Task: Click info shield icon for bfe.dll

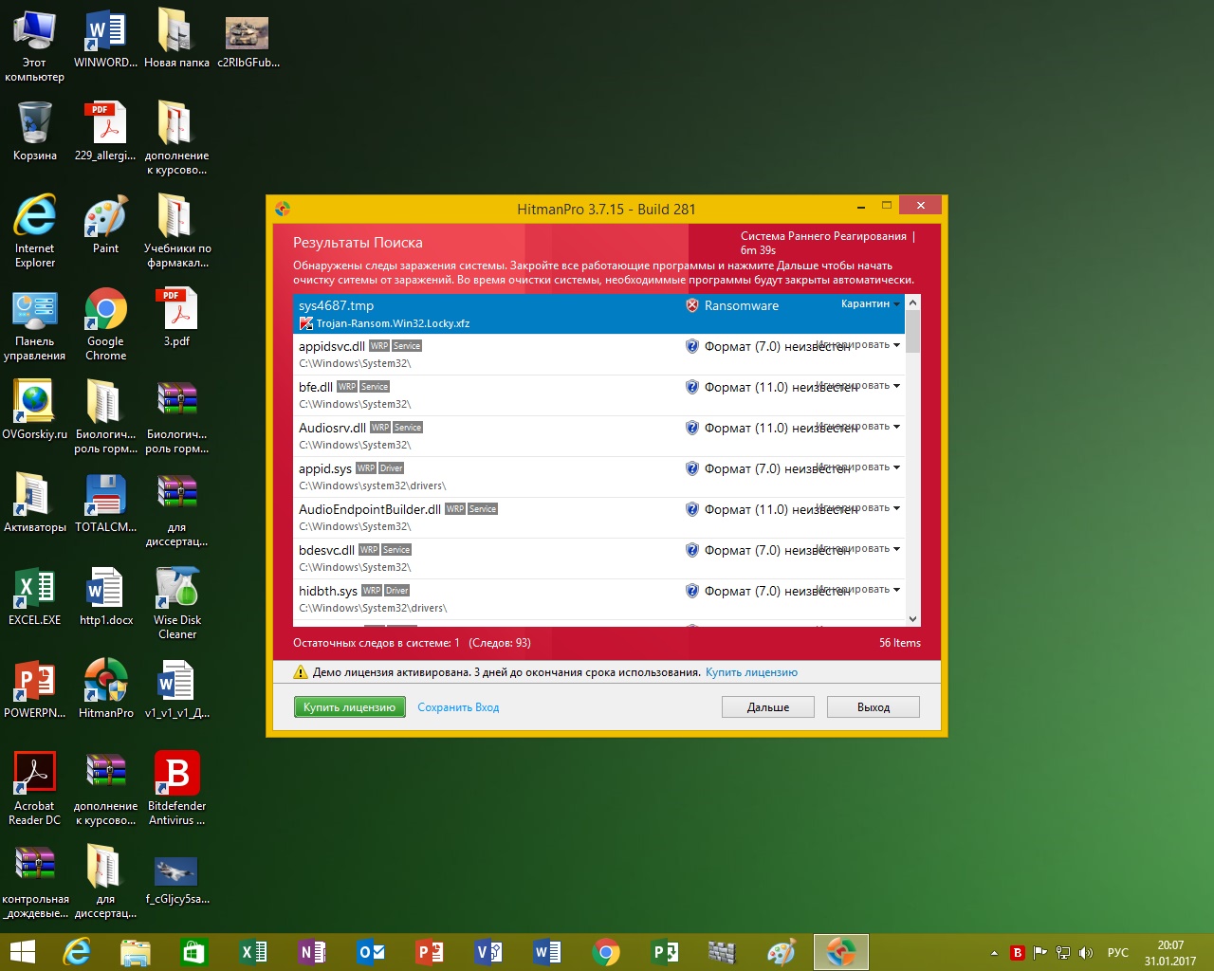Action: pyautogui.click(x=692, y=387)
